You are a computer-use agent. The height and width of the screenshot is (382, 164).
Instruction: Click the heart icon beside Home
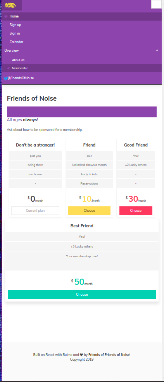click(x=6, y=17)
